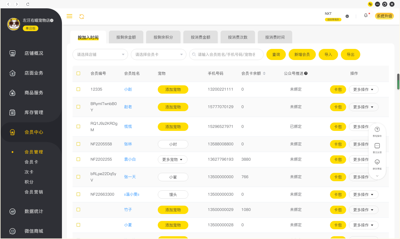Image resolution: width=400 pixels, height=239 pixels.
Task: Open 更多操作 for member 赵老
Action: pos(364,107)
